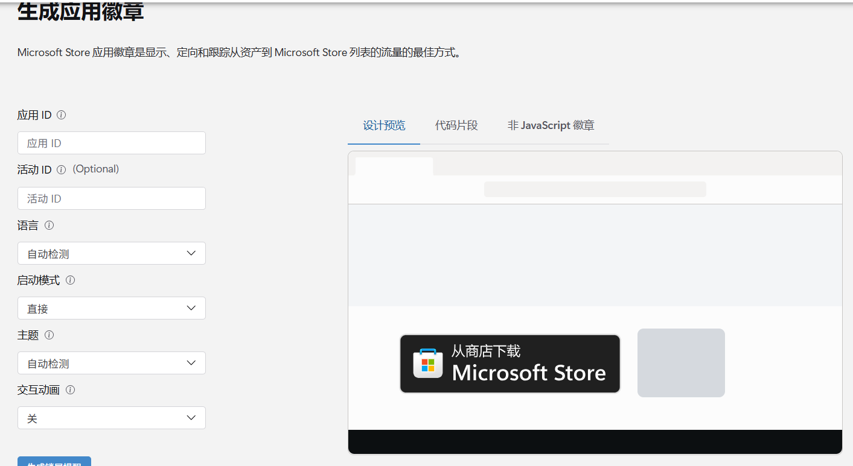
Task: Click the info icon beside 交互动画 label
Action: tap(70, 389)
